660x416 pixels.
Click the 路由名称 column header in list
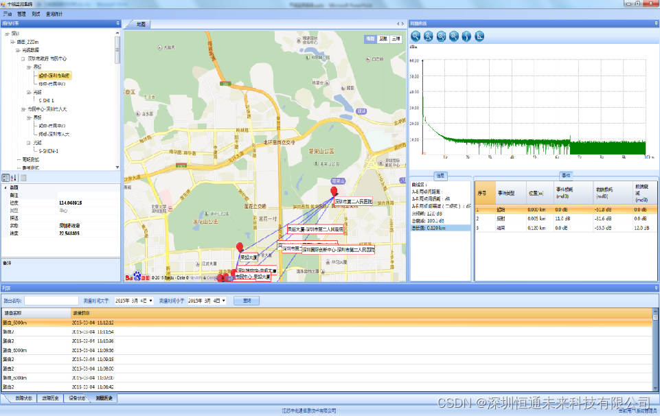(x=36, y=313)
